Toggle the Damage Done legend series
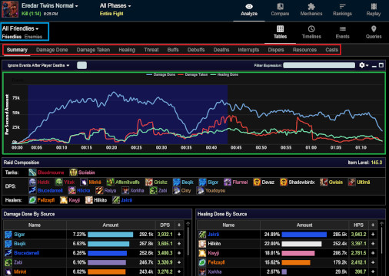The height and width of the screenshot is (276, 389). point(161,74)
